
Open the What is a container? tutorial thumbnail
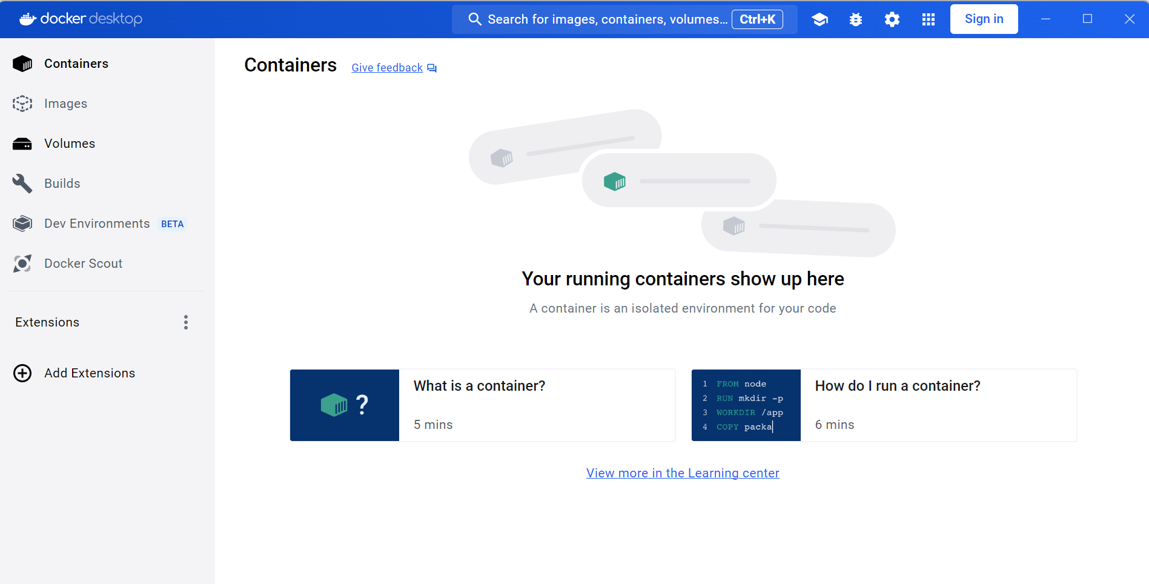tap(345, 405)
